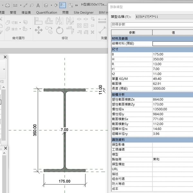Viewport: 193px width, 193px height.
Task: Switch to the Site Designer tab
Action: (84, 13)
